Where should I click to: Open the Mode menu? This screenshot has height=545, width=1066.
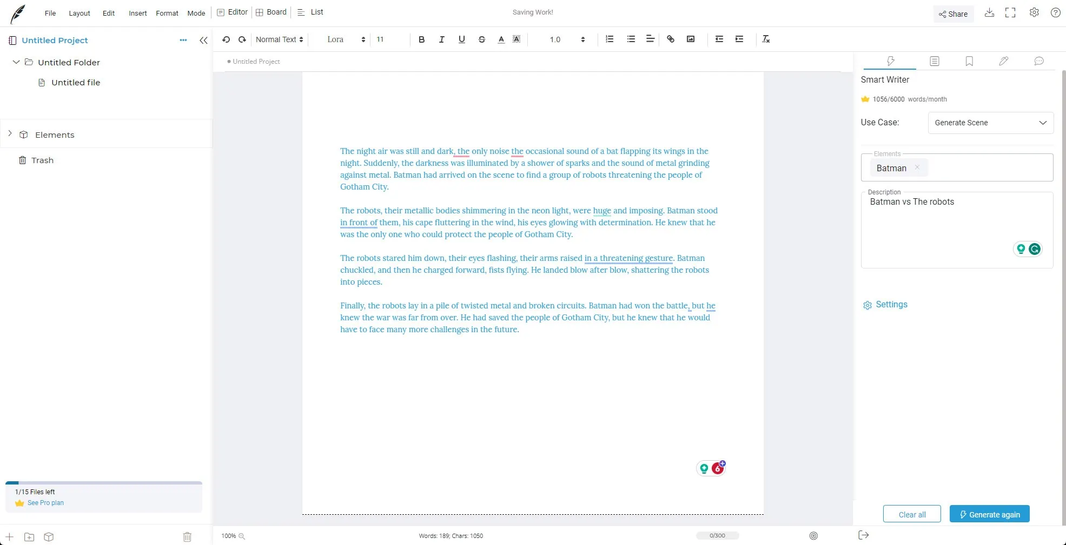tap(196, 13)
